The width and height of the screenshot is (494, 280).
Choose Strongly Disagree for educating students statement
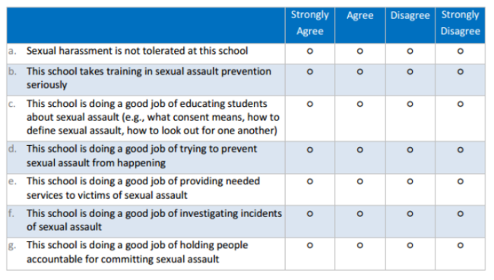[x=461, y=104]
